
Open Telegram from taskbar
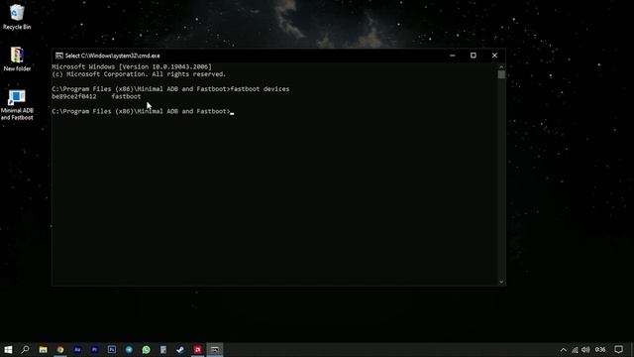tap(129, 349)
